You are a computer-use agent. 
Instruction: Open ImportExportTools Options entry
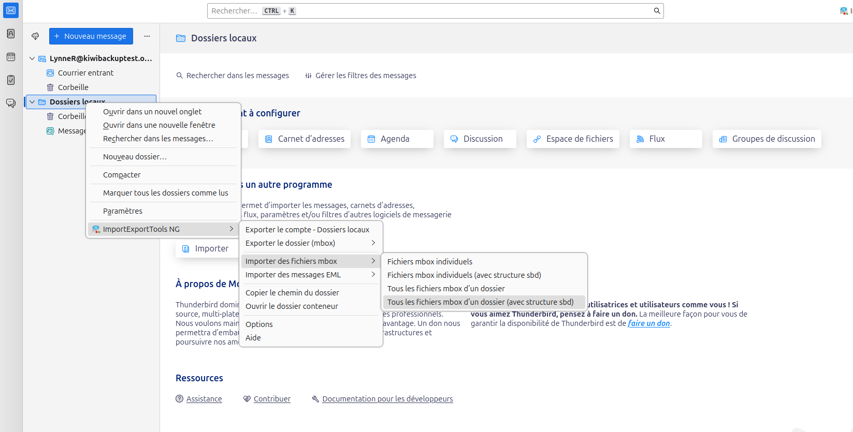pyautogui.click(x=311, y=324)
